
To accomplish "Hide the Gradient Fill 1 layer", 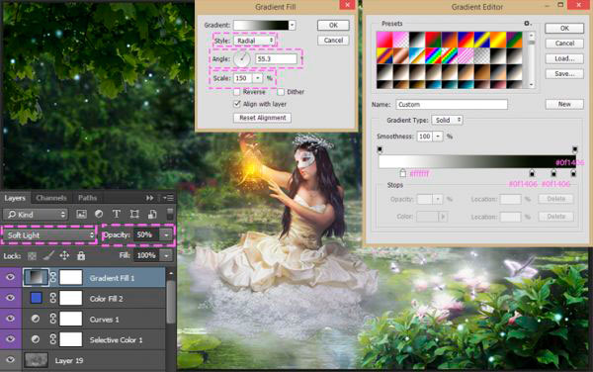I will pos(10,277).
